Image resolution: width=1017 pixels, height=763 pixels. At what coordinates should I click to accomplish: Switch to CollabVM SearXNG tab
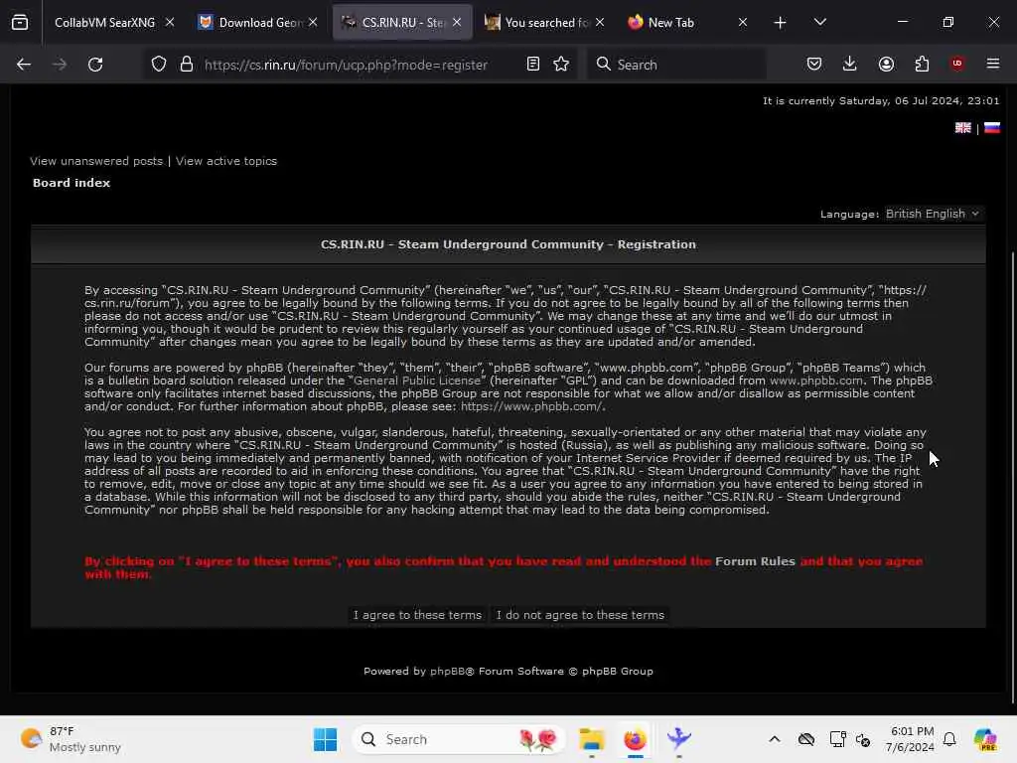pos(104,23)
